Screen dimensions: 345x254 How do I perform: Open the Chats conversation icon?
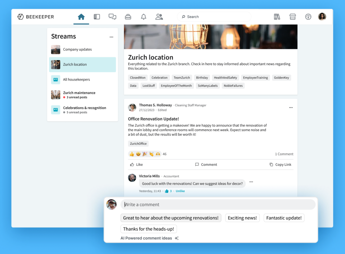112,17
